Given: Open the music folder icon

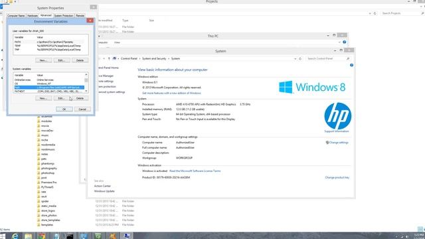Looking at the screenshot, I should 39,135.
